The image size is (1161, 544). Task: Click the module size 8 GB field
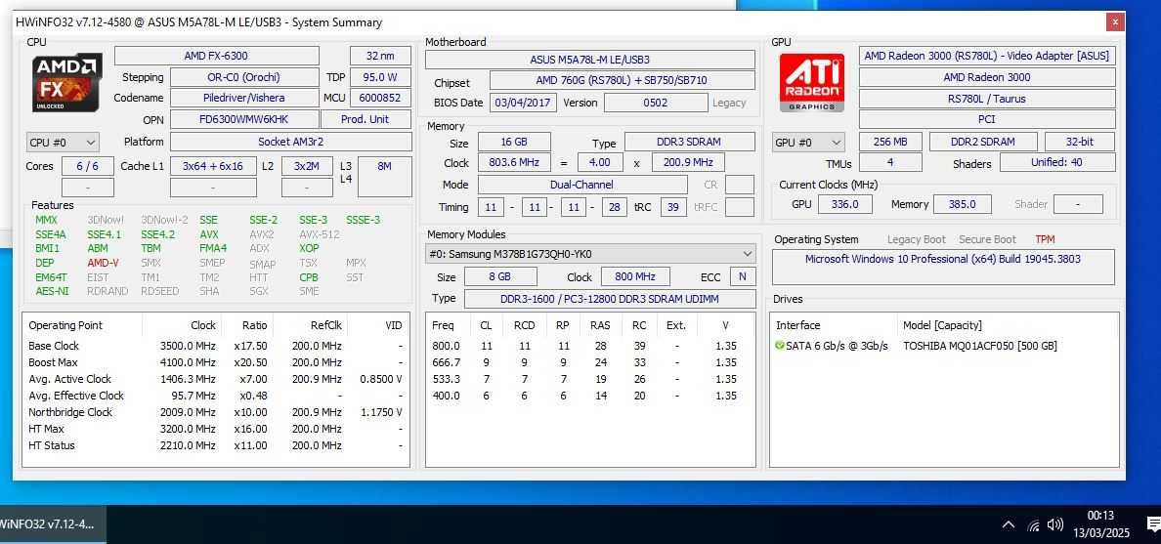[x=499, y=276]
